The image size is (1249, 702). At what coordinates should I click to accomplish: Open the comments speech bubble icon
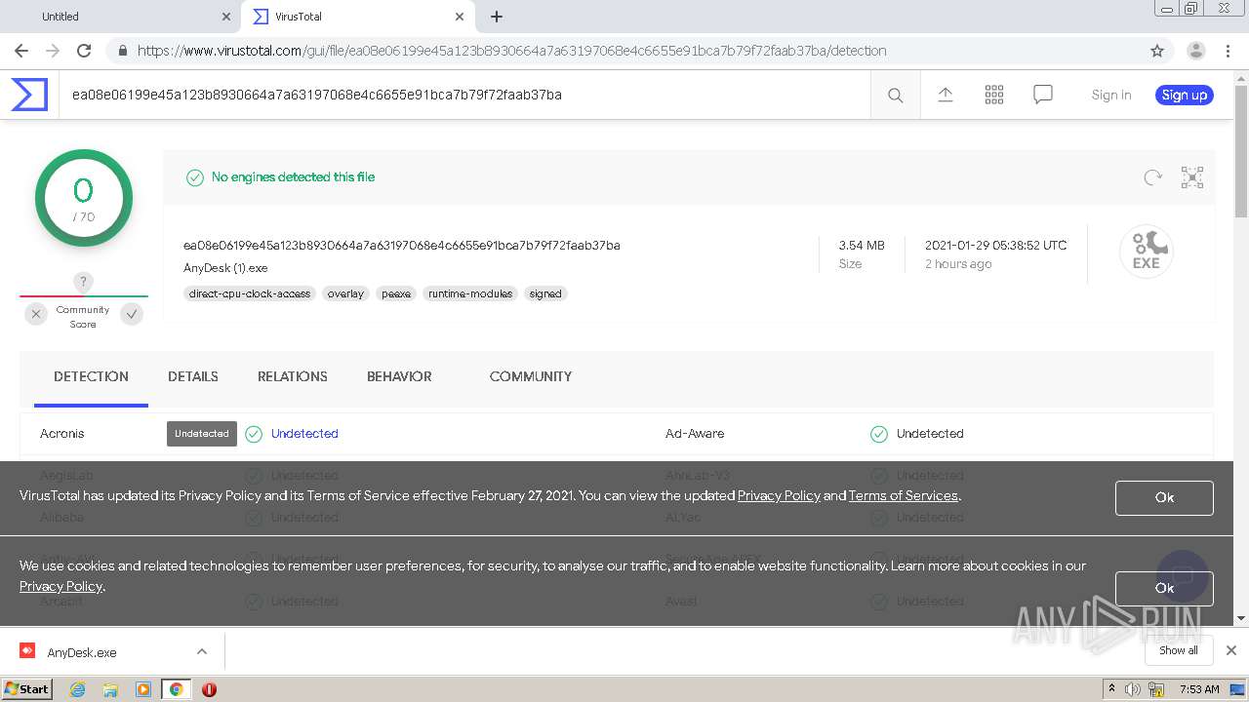click(x=1043, y=95)
